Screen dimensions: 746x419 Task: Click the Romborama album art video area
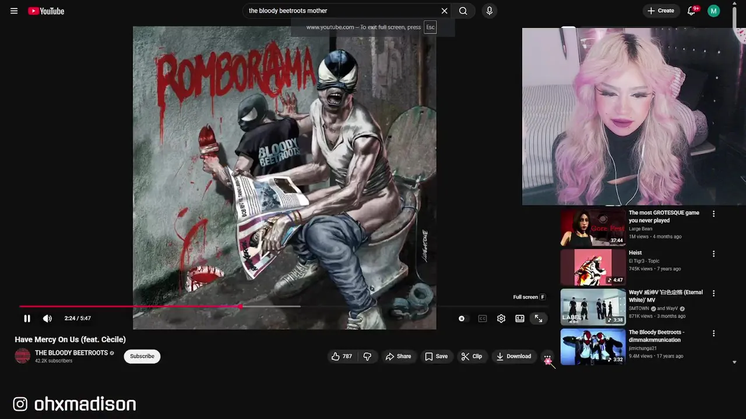[284, 177]
